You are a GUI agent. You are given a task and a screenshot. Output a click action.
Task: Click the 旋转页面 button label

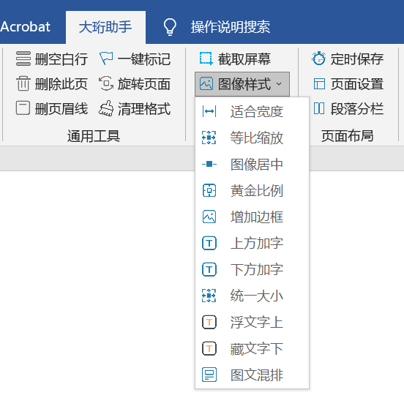click(144, 84)
